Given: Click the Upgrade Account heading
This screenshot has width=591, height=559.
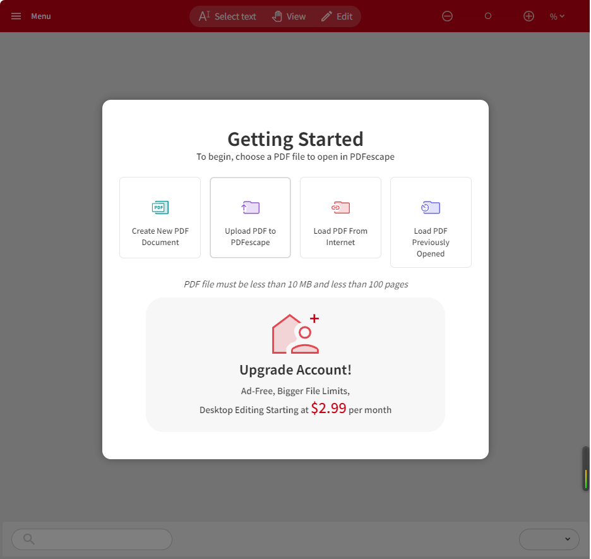Looking at the screenshot, I should point(295,370).
